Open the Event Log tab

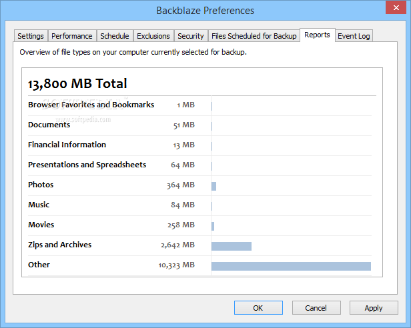click(354, 36)
